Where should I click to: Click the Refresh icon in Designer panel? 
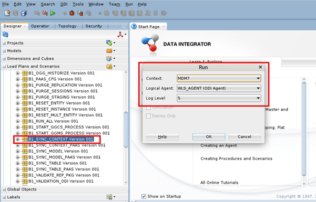pos(5,35)
